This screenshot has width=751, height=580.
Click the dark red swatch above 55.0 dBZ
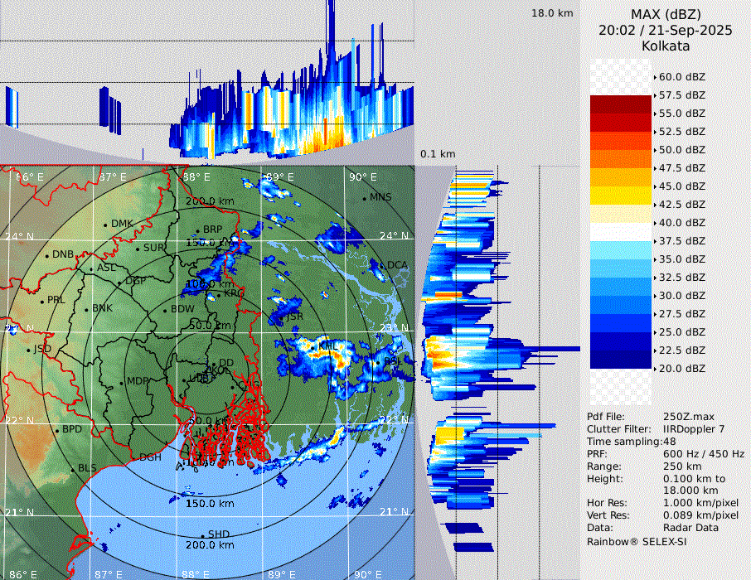point(620,104)
